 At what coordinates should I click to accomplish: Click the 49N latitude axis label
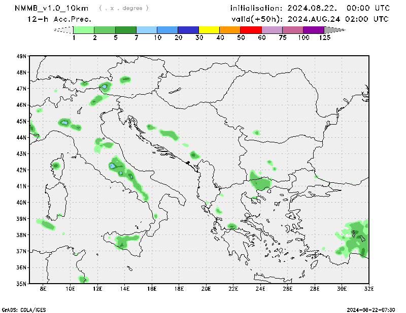tap(21, 56)
